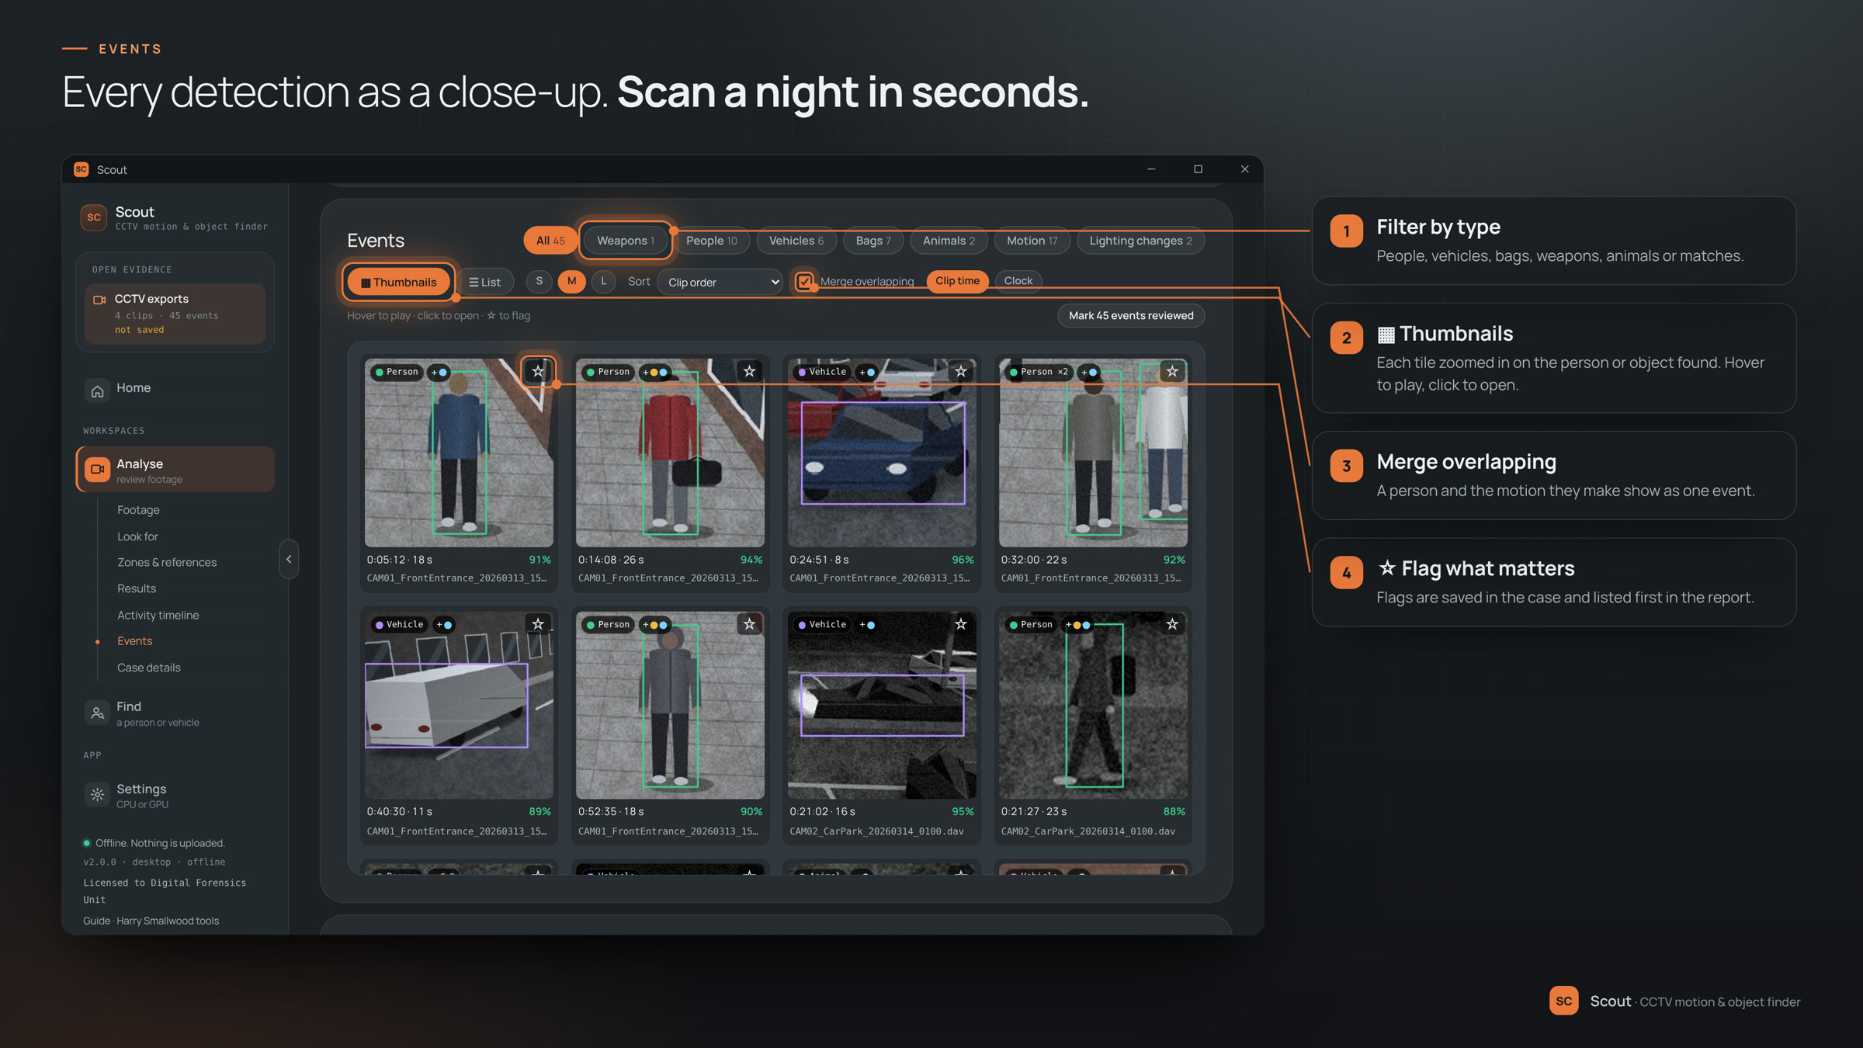
Task: Filter events by Animals
Action: [x=949, y=241]
